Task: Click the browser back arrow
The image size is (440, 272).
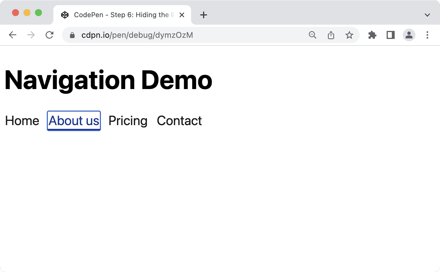Action: tap(13, 35)
